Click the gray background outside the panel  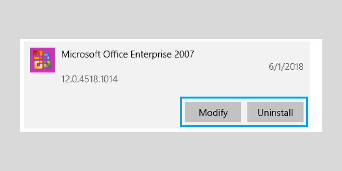point(171,20)
